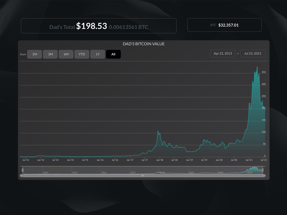Choose the 6M zoom button

pos(66,54)
